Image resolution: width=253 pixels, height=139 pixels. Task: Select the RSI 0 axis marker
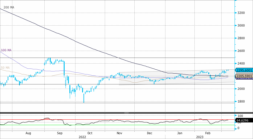239,128
